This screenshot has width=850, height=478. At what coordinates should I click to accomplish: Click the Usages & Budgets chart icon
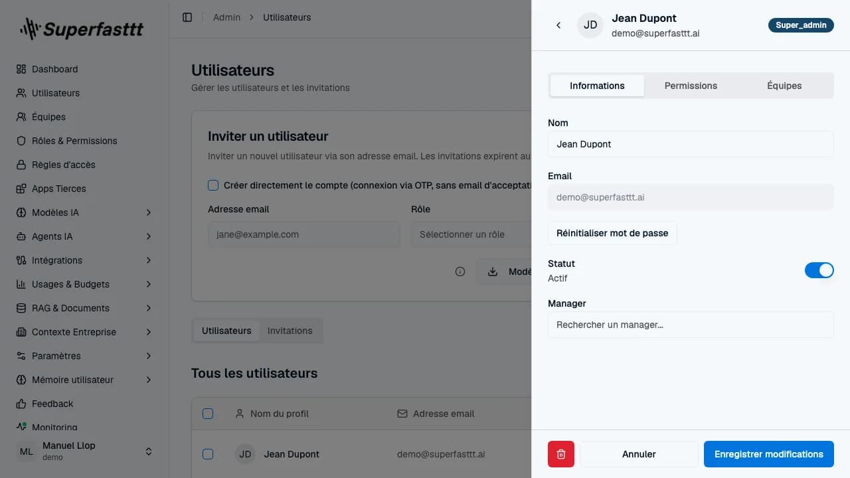point(21,284)
